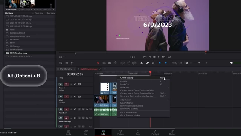Solo the VoiceOver track
This screenshot has height=136, width=241.
(x=79, y=109)
